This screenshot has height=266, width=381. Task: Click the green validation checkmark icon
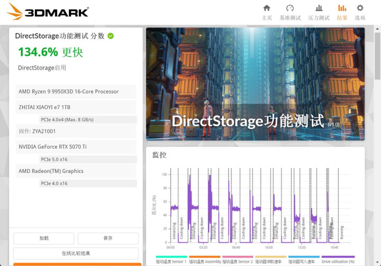(111, 36)
